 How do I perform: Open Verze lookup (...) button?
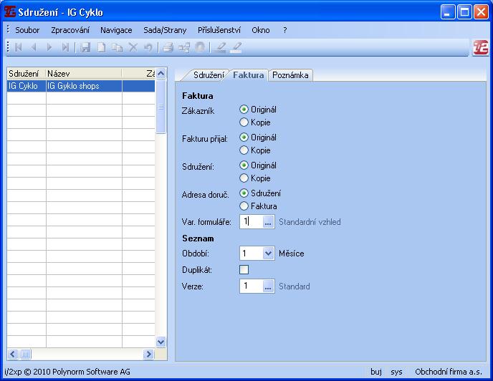pos(268,286)
